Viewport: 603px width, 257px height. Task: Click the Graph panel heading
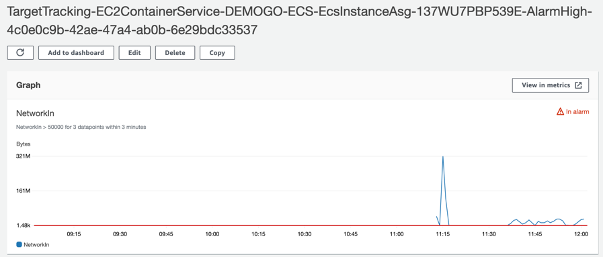coord(28,85)
